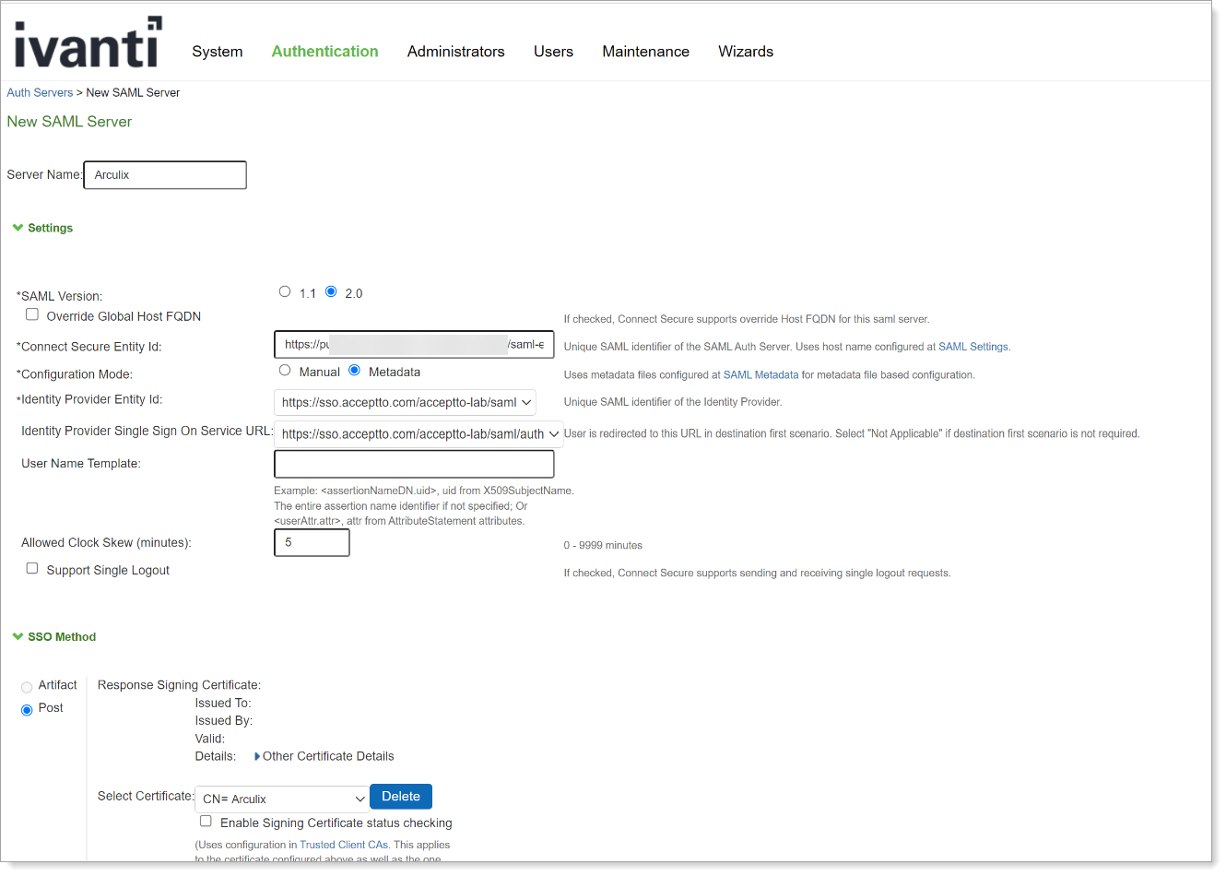Collapse the Settings section

pyautogui.click(x=42, y=228)
